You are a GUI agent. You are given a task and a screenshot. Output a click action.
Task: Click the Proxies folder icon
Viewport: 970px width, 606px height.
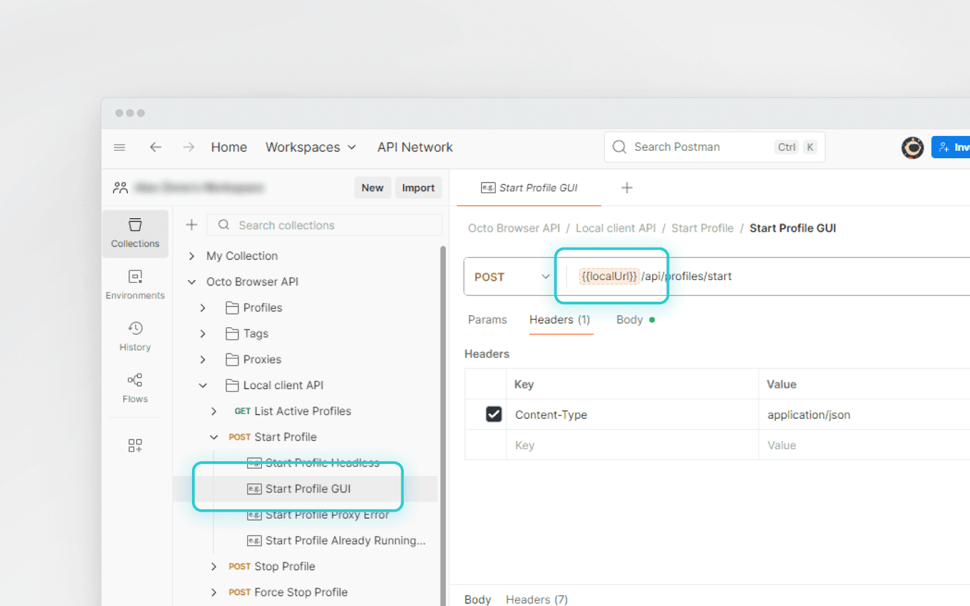click(x=232, y=360)
